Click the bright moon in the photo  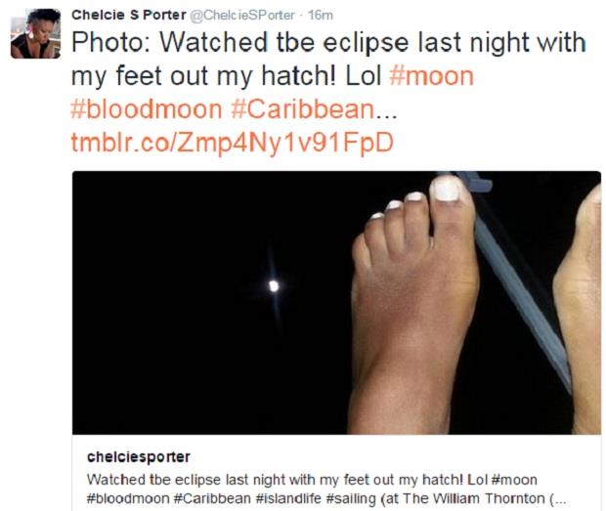click(275, 285)
